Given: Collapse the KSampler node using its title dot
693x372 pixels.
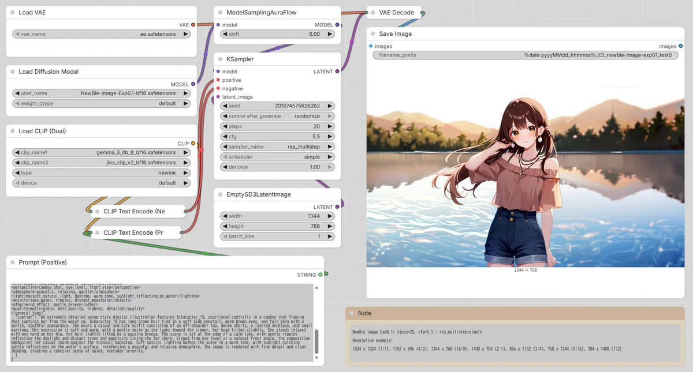Looking at the screenshot, I should pyautogui.click(x=220, y=59).
